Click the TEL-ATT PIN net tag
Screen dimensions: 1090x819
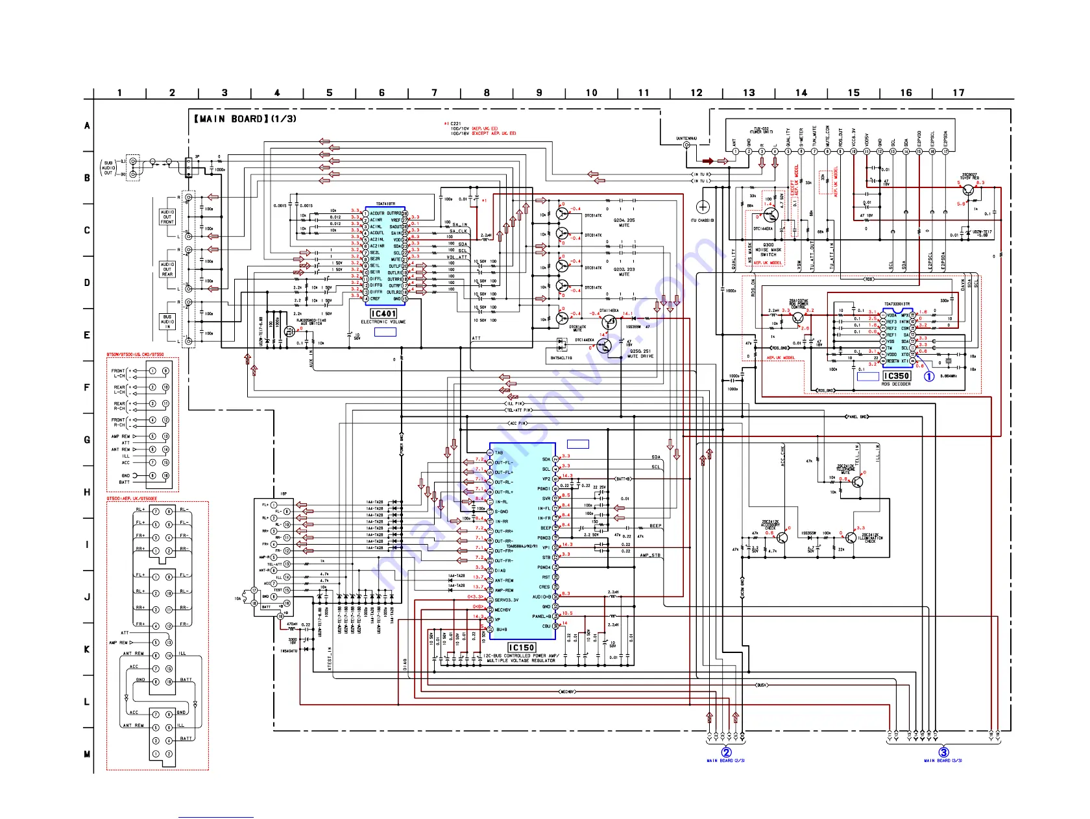point(519,410)
